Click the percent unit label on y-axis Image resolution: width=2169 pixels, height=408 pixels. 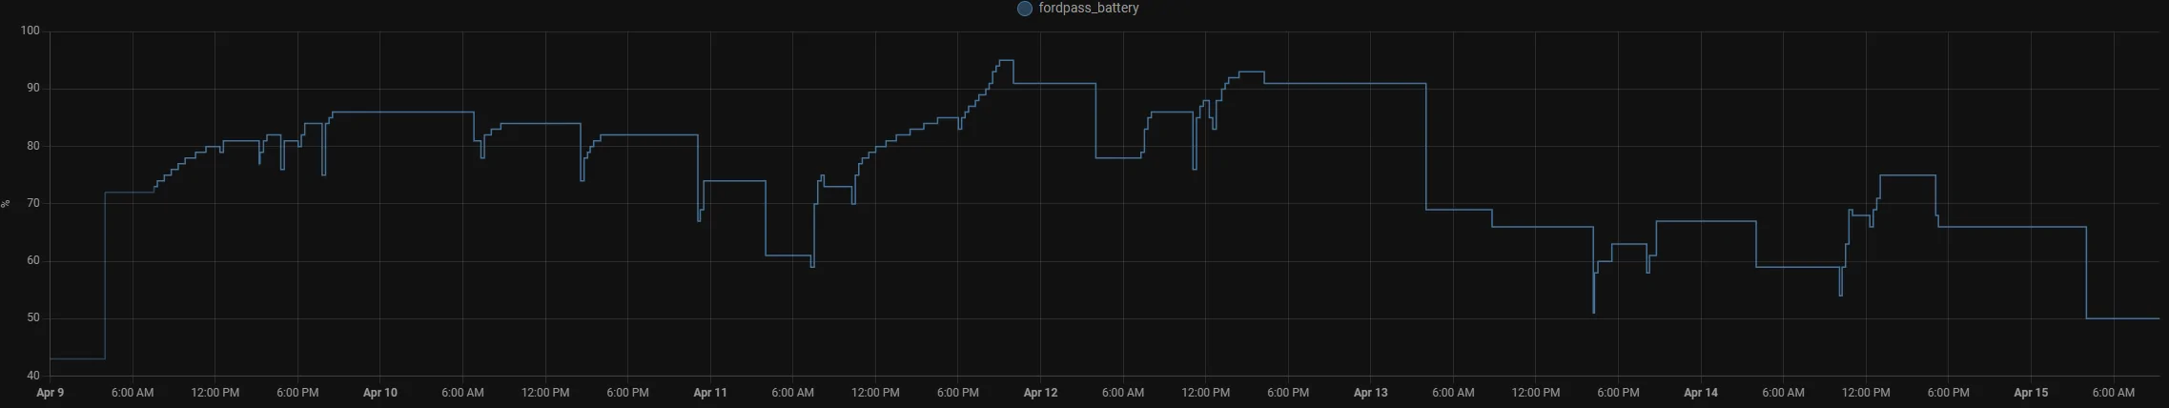5,203
